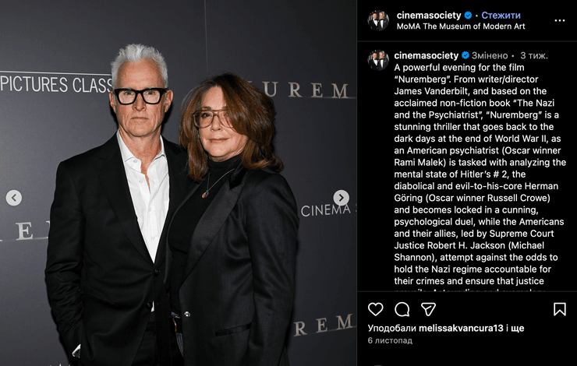Screen dimensions: 577x366
Task: Click the verified badge in the header
Action: 468,16
